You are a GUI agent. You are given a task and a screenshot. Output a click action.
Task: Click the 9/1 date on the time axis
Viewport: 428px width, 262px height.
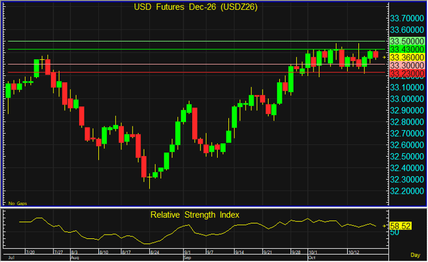pyautogui.click(x=187, y=252)
